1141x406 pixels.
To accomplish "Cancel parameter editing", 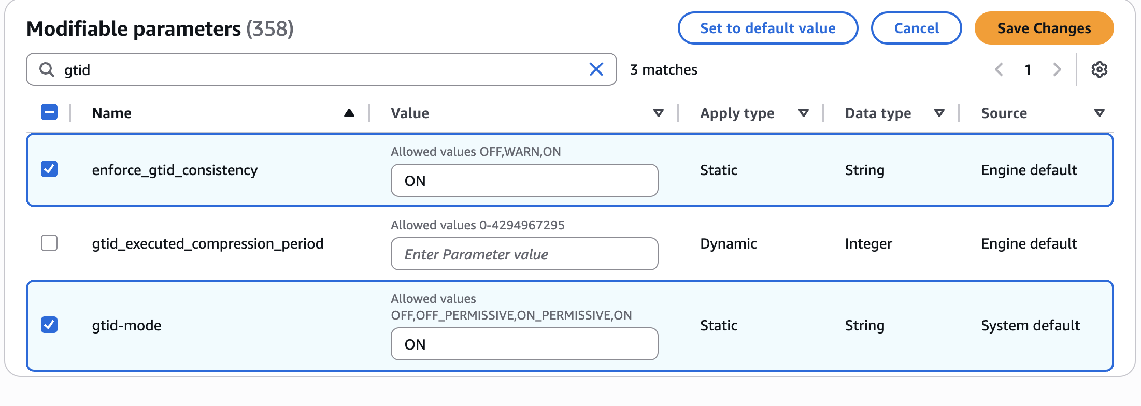I will (916, 28).
